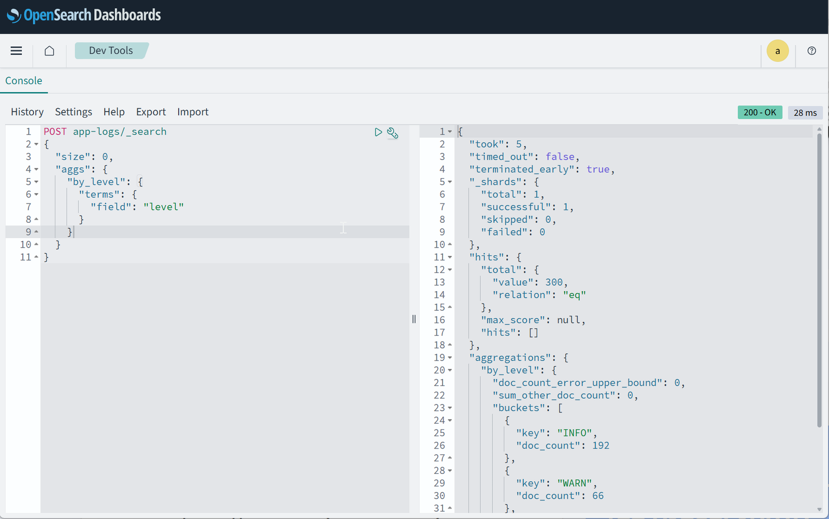Click the panel resize handle between editors
829x519 pixels.
(x=414, y=319)
